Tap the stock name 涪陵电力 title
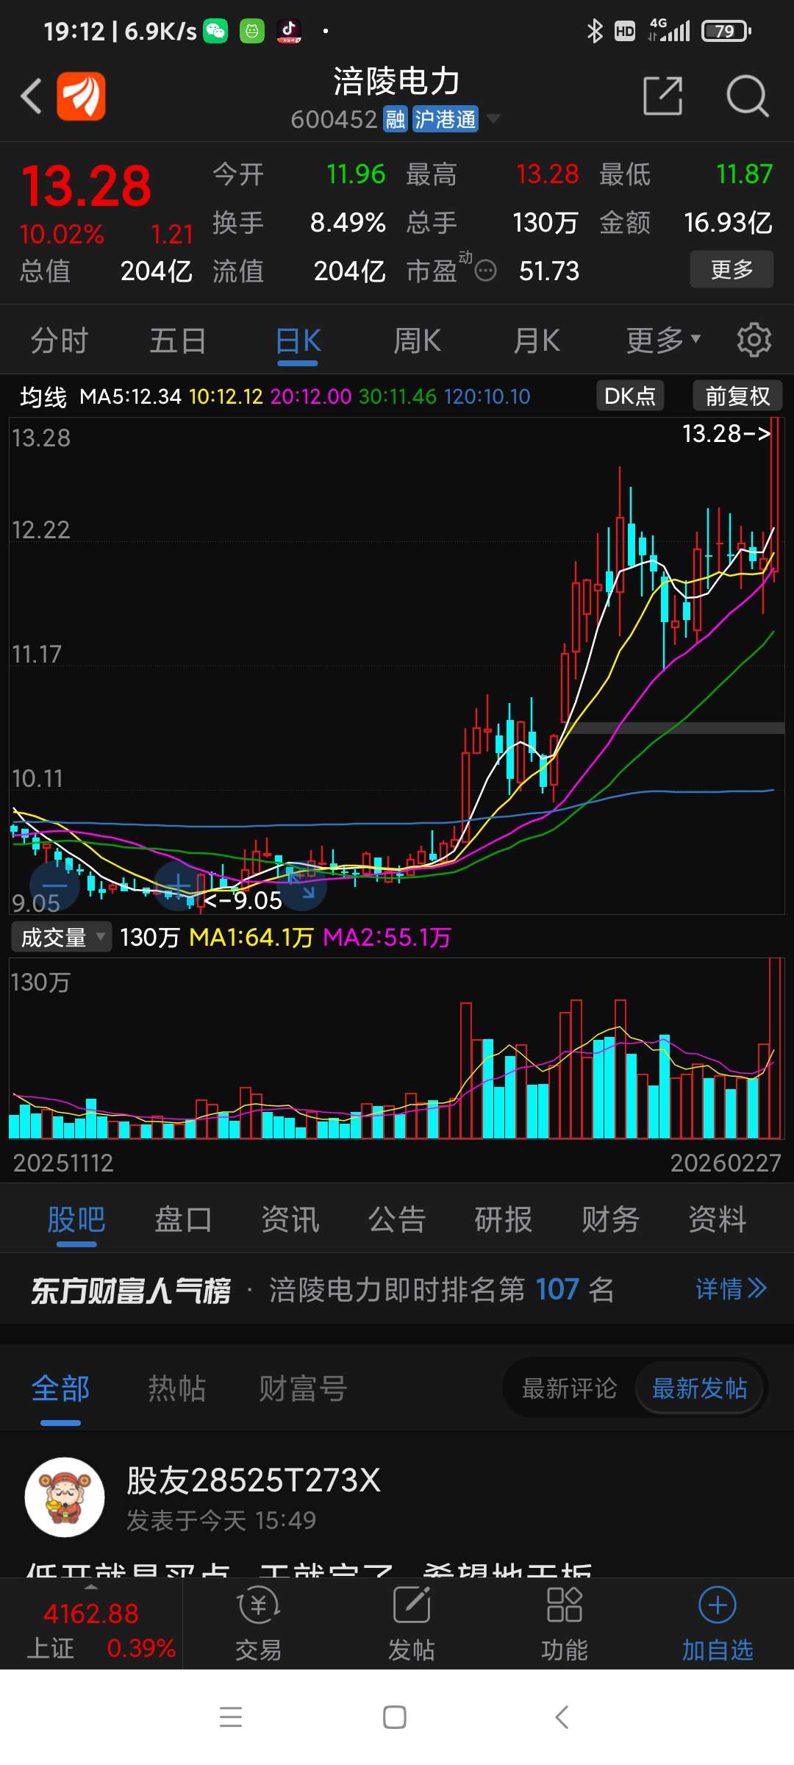794x1765 pixels. pos(397,81)
